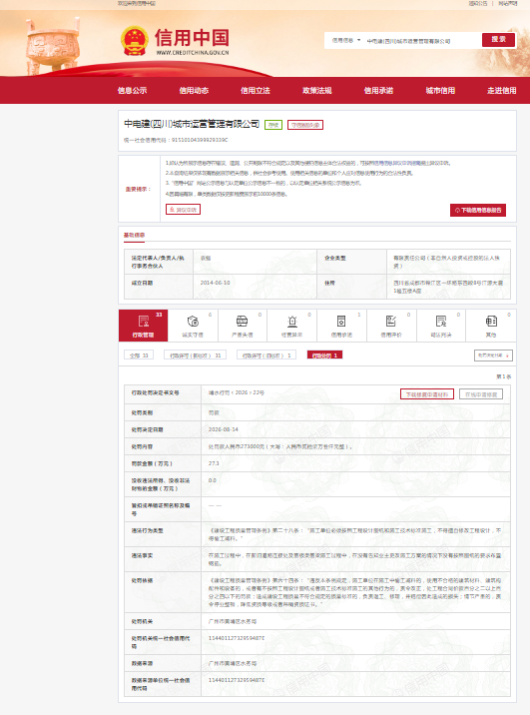Viewport: 530px width, 715px height.
Task: Open the 信用信息 search type dropdown
Action: 346,40
